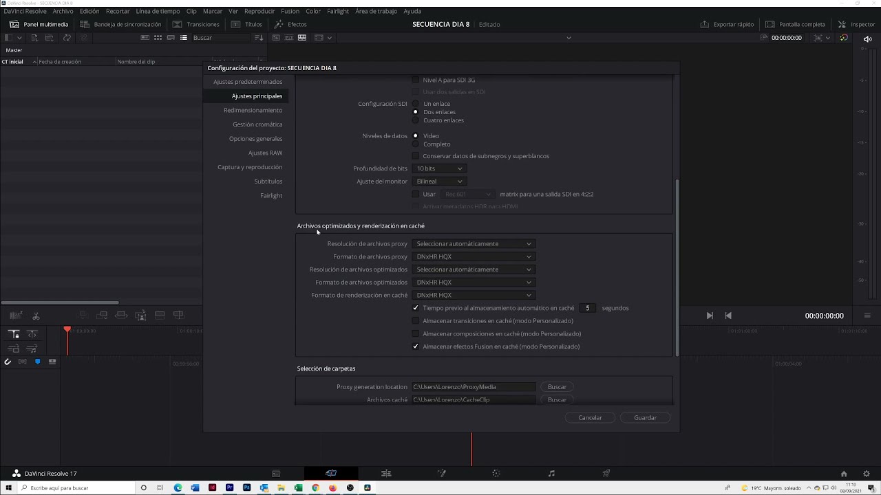Image resolution: width=881 pixels, height=495 pixels.
Task: Click the Windows Start button
Action: (x=9, y=488)
